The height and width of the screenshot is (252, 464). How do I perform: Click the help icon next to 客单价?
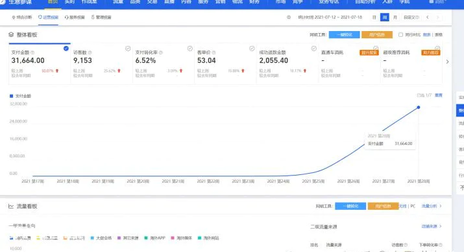(214, 52)
